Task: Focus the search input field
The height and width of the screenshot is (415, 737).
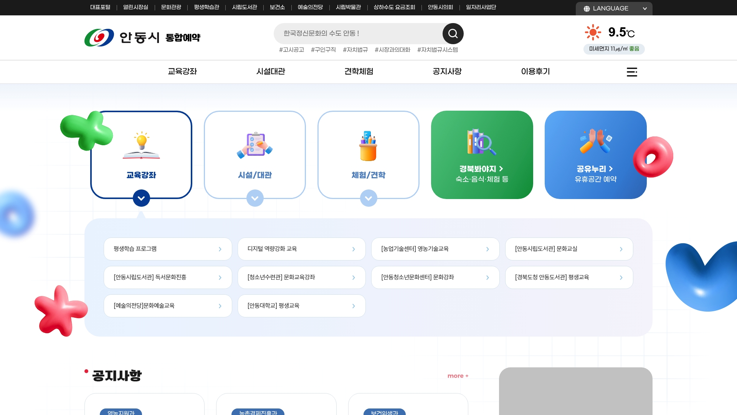Action: (x=358, y=33)
